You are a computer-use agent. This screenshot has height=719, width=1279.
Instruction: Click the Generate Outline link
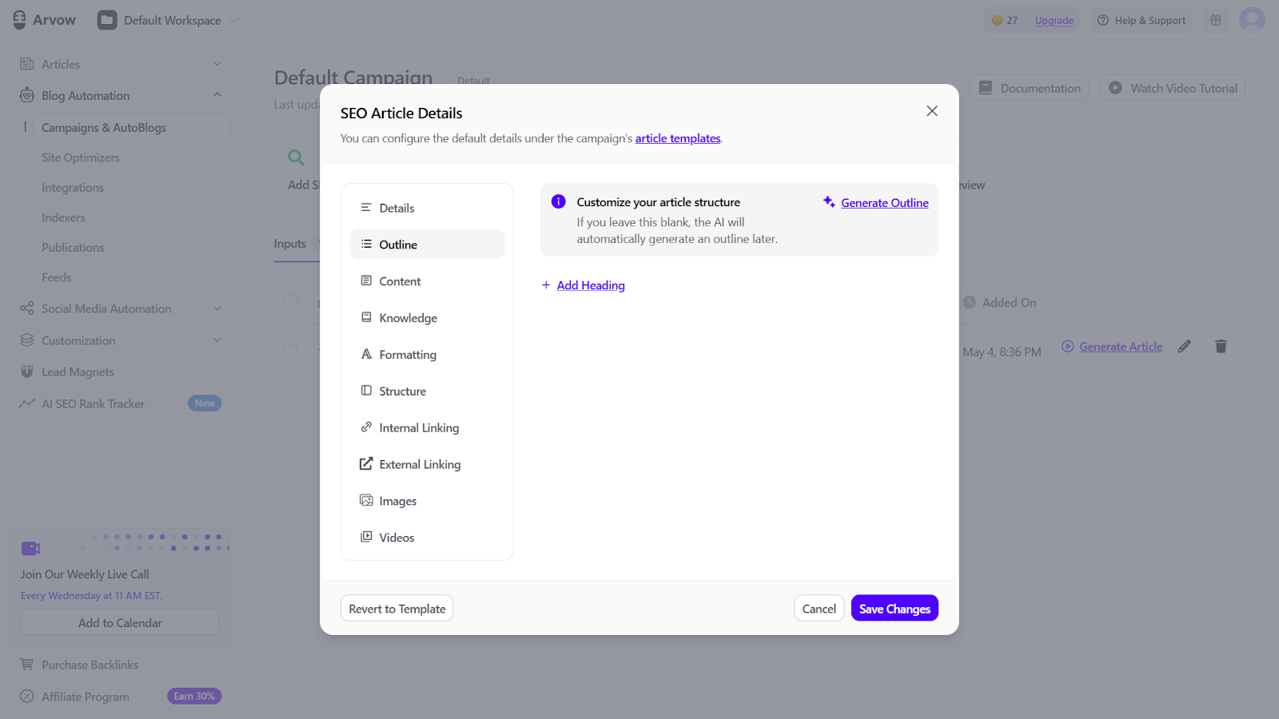click(884, 202)
